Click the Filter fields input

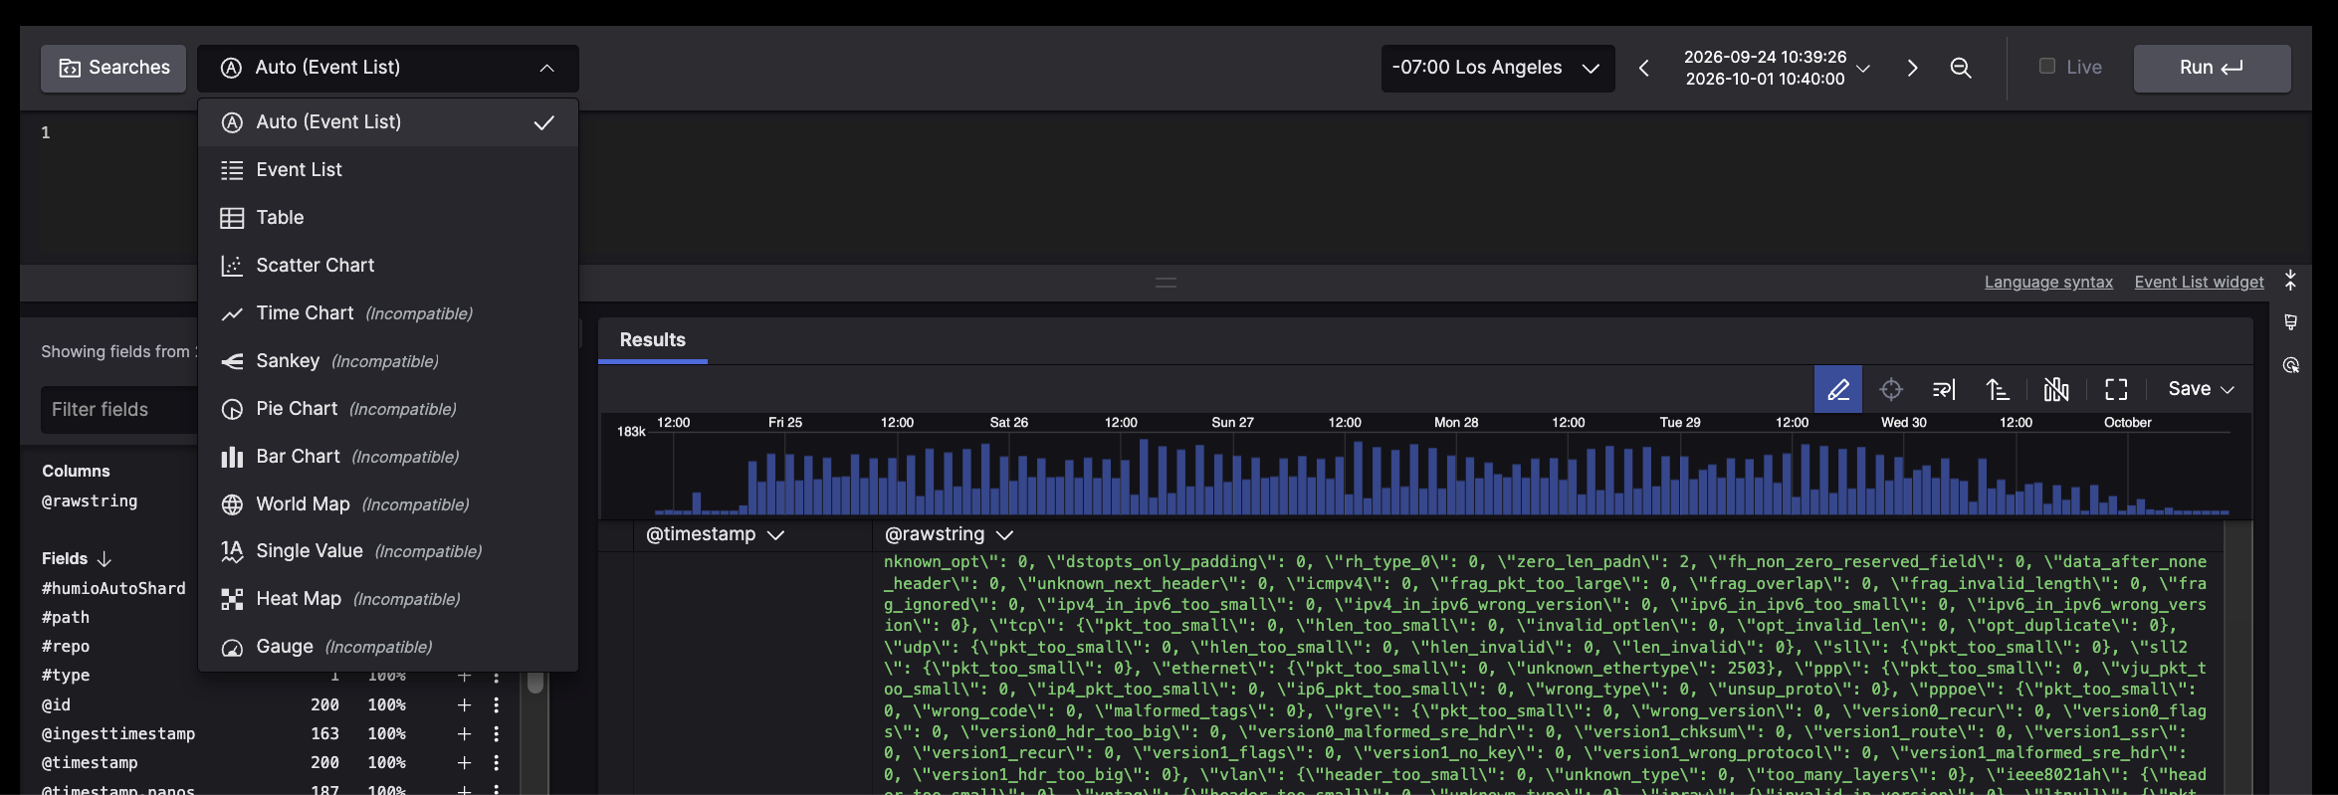coord(119,410)
